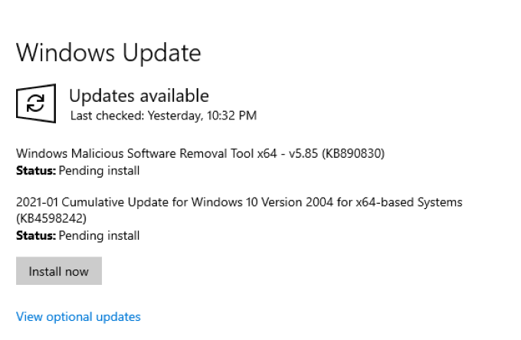
Task: Click Pending install status under Cumulative Update
Action: coord(99,236)
